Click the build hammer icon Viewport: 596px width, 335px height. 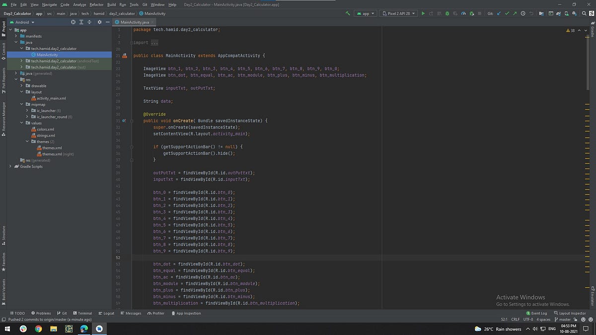348,13
